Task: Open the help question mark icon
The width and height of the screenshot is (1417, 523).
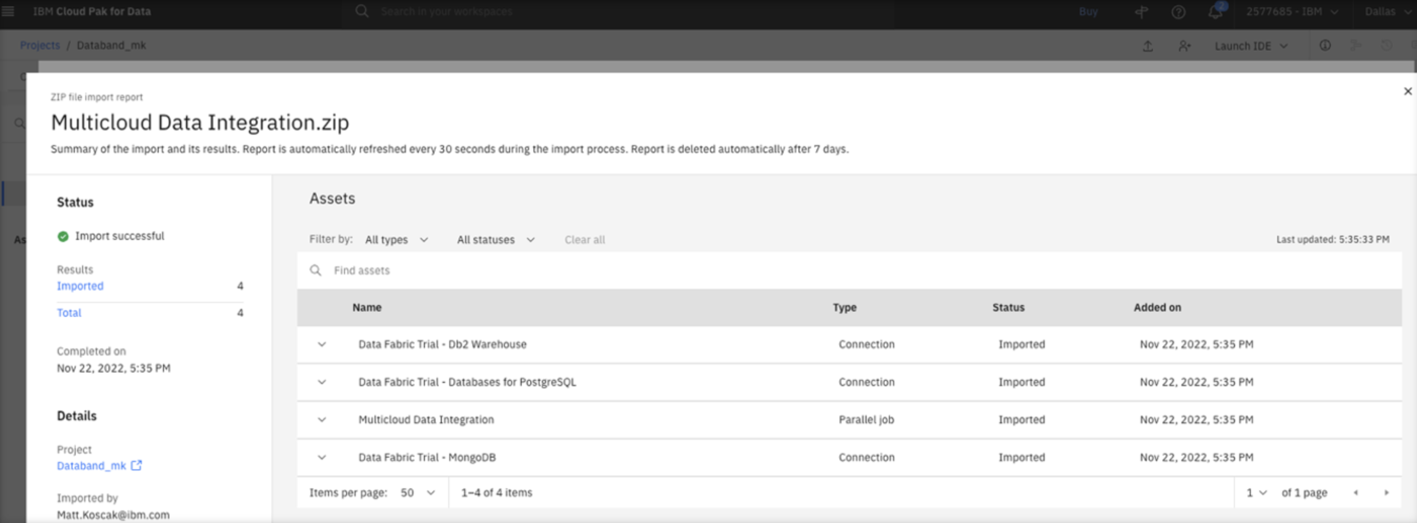Action: tap(1178, 12)
